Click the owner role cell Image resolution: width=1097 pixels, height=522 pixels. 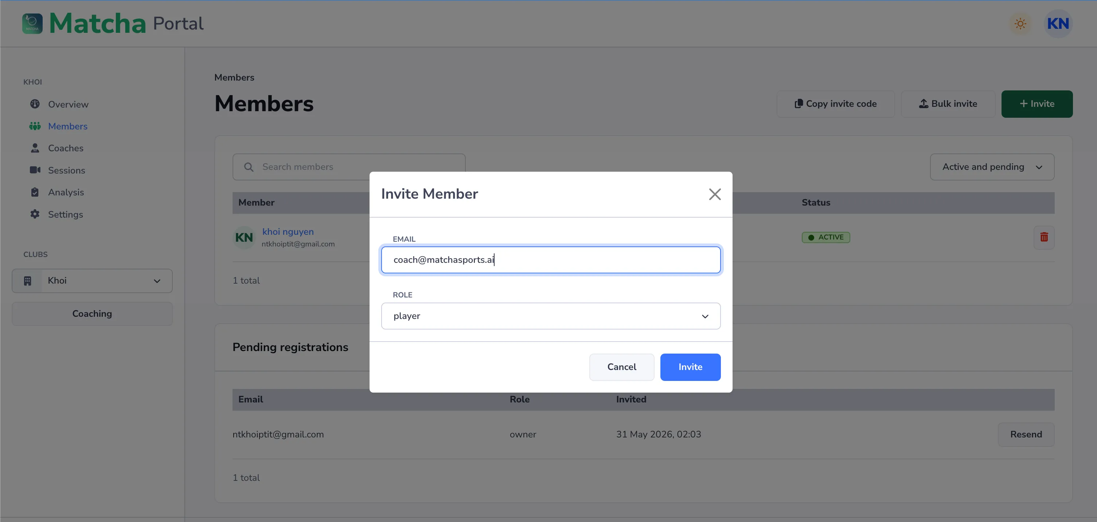coord(523,435)
